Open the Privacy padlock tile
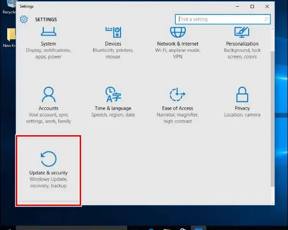Screen dimensions: 288x230 point(242,102)
